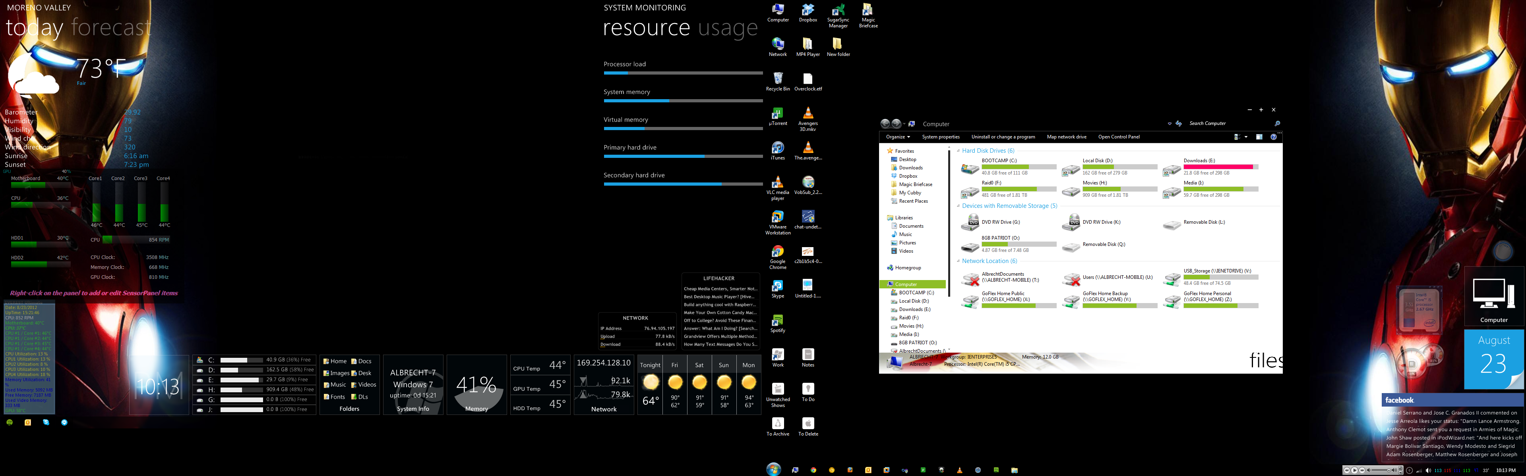Click Explorer forward navigation arrow

pyautogui.click(x=896, y=124)
